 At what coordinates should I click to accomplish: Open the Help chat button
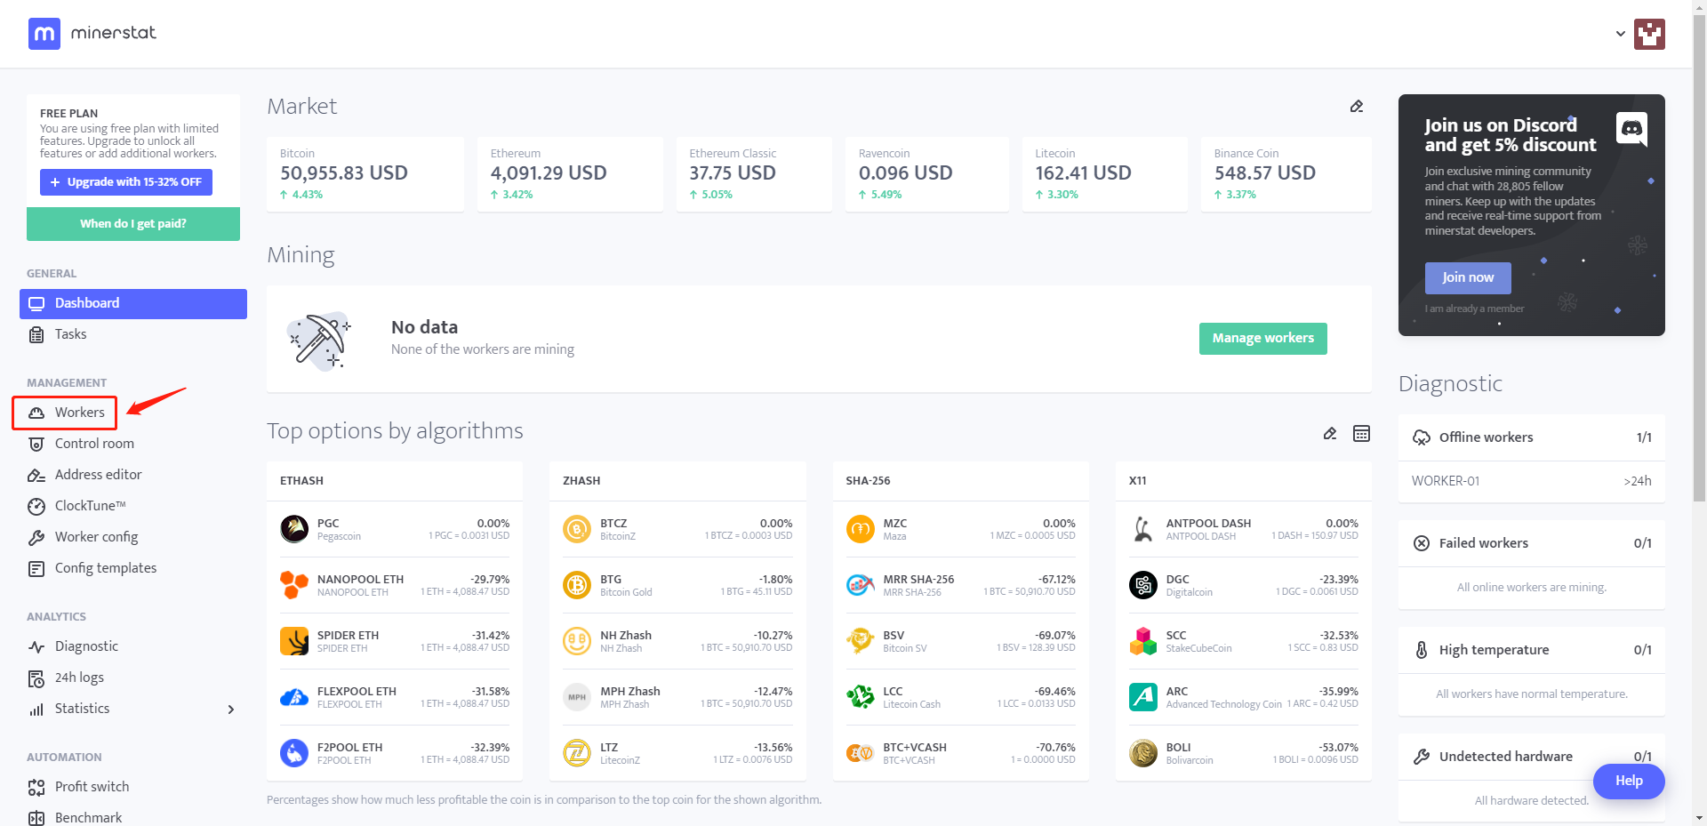tap(1629, 782)
